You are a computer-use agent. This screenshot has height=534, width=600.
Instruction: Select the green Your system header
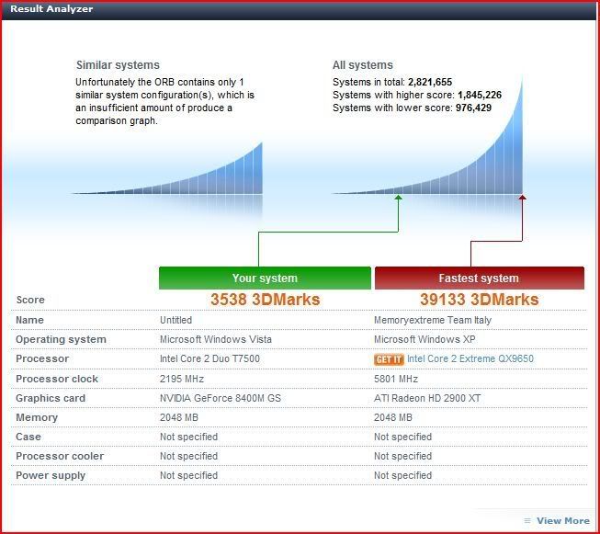coord(265,278)
